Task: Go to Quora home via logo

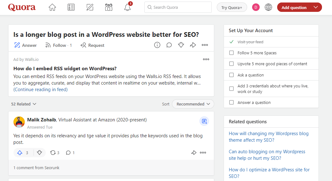Action: click(22, 7)
